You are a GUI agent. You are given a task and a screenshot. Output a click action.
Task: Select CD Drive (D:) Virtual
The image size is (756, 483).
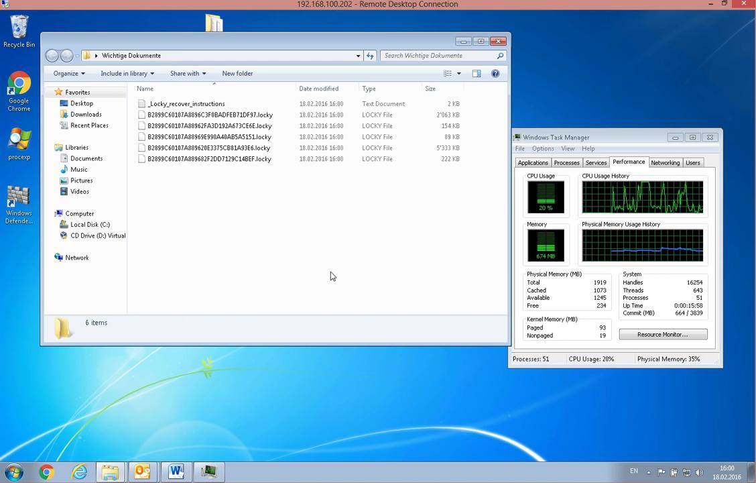98,235
